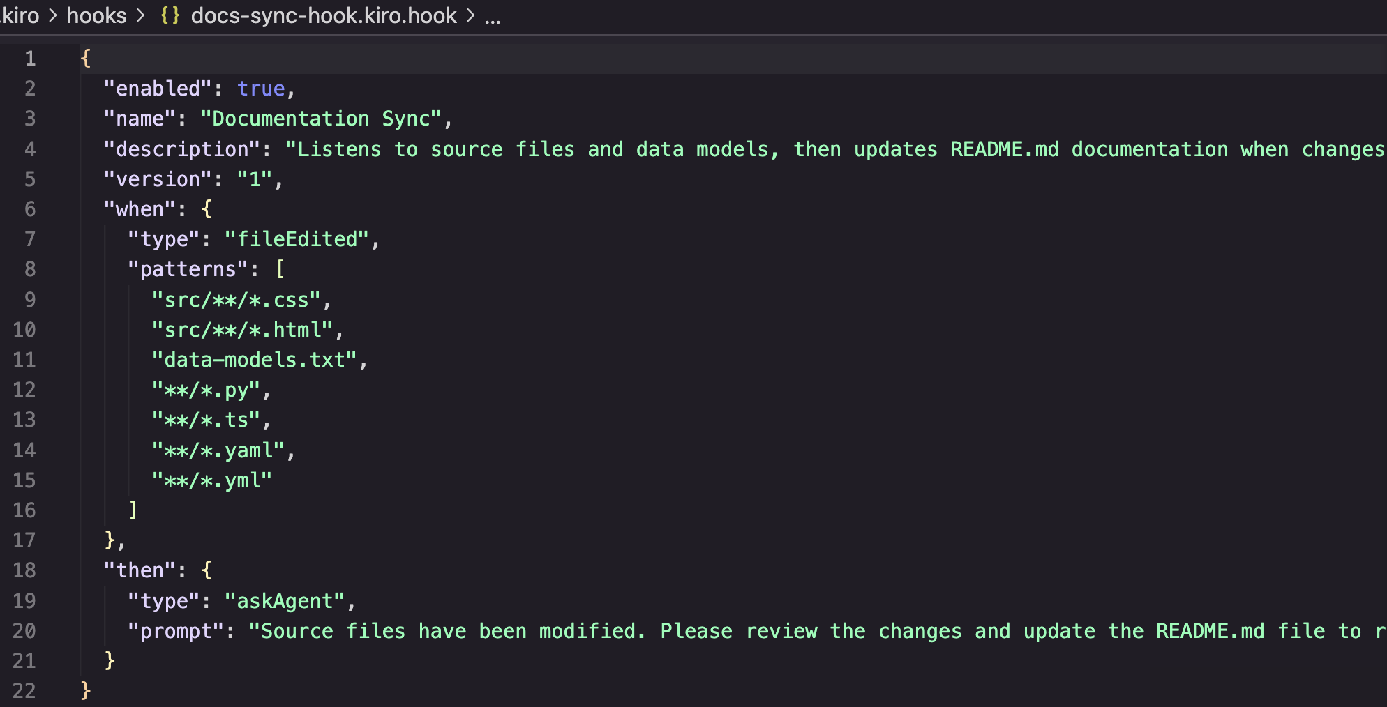Click the "**/*.yaml" pattern entry

(x=218, y=450)
